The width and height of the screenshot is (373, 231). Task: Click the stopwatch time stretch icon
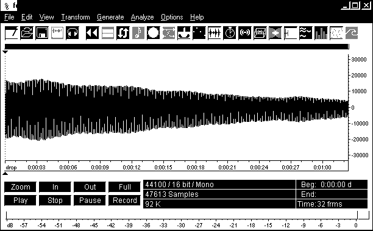(x=230, y=33)
